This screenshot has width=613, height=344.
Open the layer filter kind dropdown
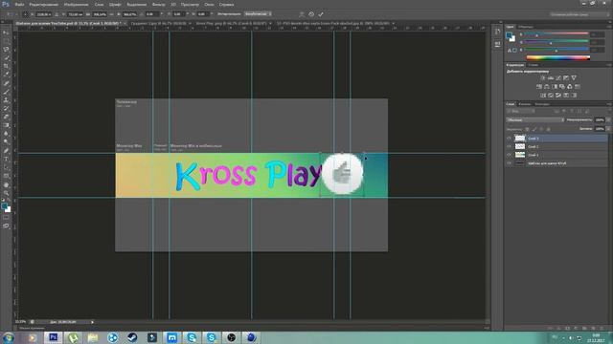(x=520, y=112)
